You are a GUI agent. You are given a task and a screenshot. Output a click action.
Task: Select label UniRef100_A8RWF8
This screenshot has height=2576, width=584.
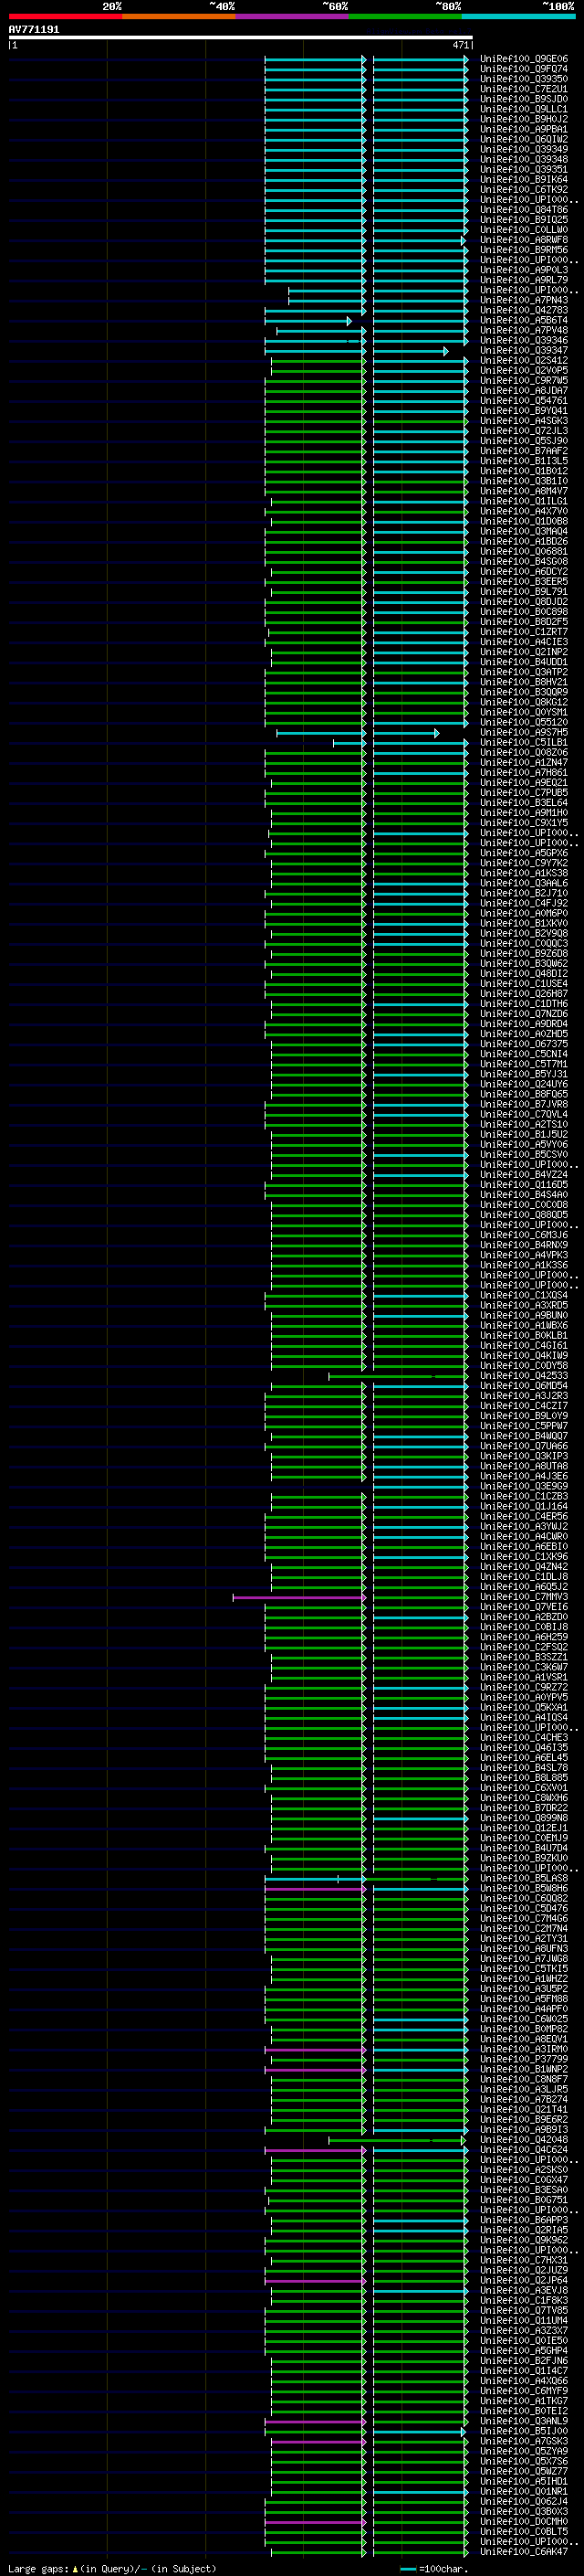524,240
